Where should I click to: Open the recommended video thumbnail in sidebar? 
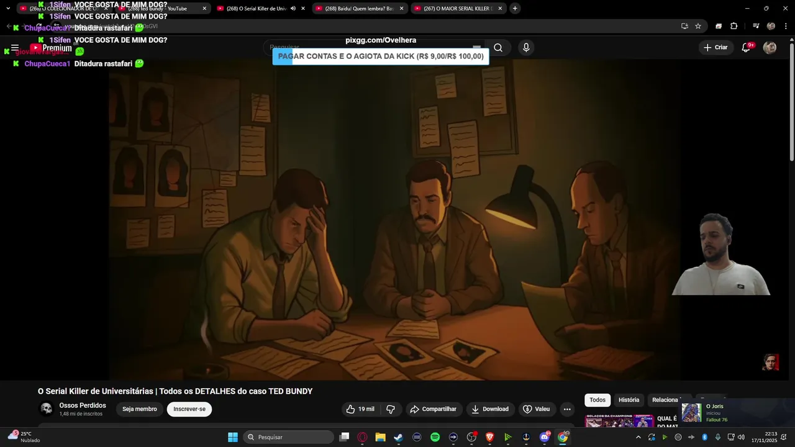pyautogui.click(x=619, y=421)
